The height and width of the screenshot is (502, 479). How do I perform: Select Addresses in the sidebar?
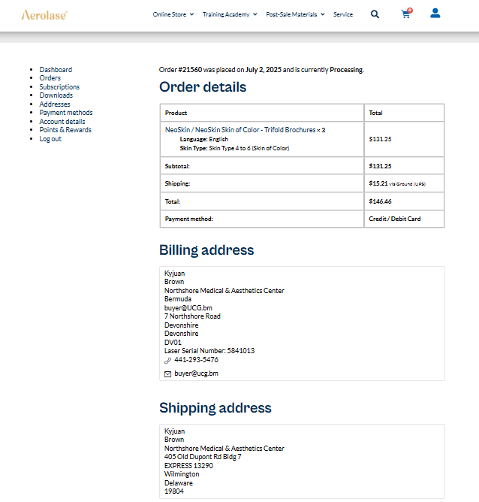[x=55, y=104]
